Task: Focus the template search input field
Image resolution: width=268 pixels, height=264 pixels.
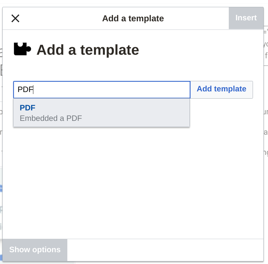Action: [x=101, y=89]
